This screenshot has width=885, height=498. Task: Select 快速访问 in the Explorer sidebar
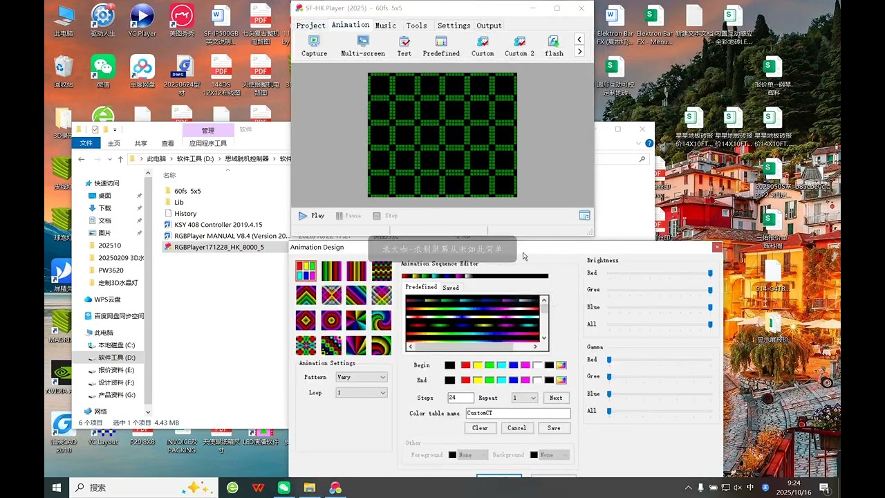[106, 183]
